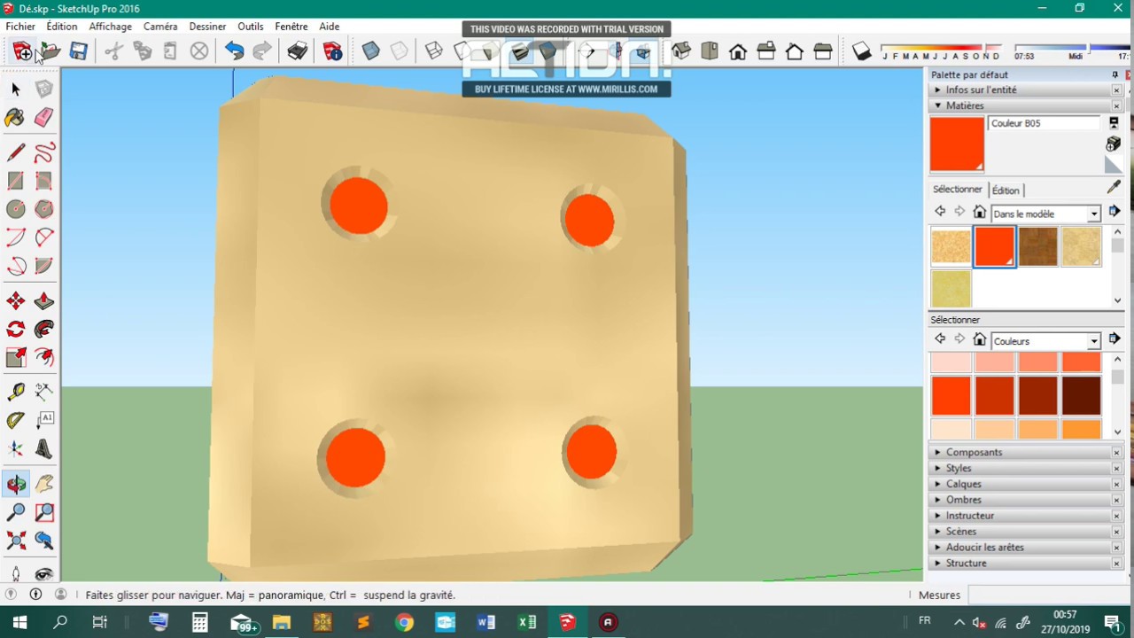This screenshot has width=1134, height=638.
Task: Choose the dark wood model material swatch
Action: coord(1037,246)
